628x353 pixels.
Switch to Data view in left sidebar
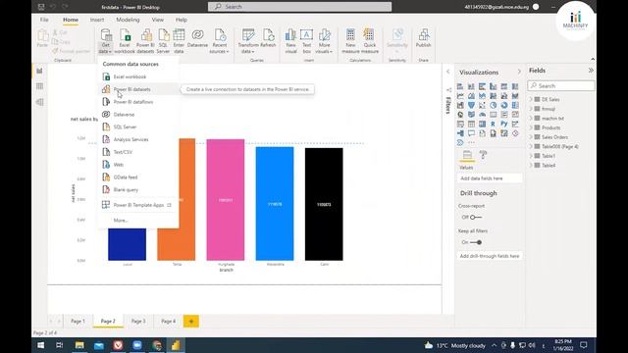coord(39,86)
